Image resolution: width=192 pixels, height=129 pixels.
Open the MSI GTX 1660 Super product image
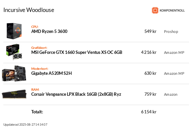tap(14, 52)
